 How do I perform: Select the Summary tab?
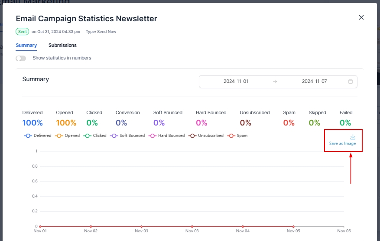point(26,45)
